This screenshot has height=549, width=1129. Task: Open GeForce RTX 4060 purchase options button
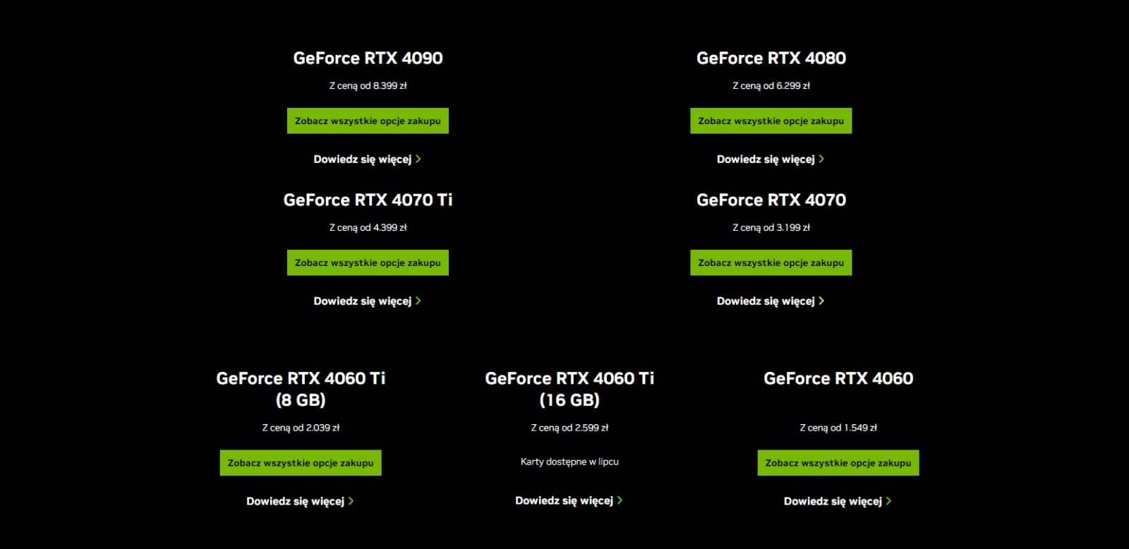pos(838,463)
